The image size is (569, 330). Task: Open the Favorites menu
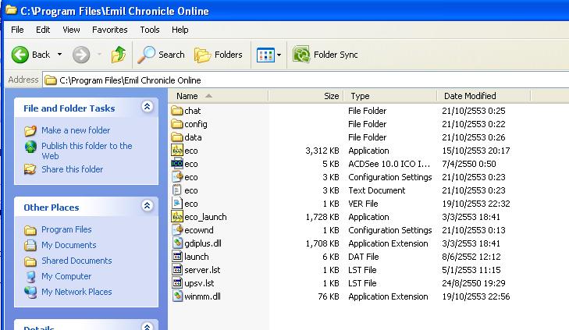[x=109, y=30]
